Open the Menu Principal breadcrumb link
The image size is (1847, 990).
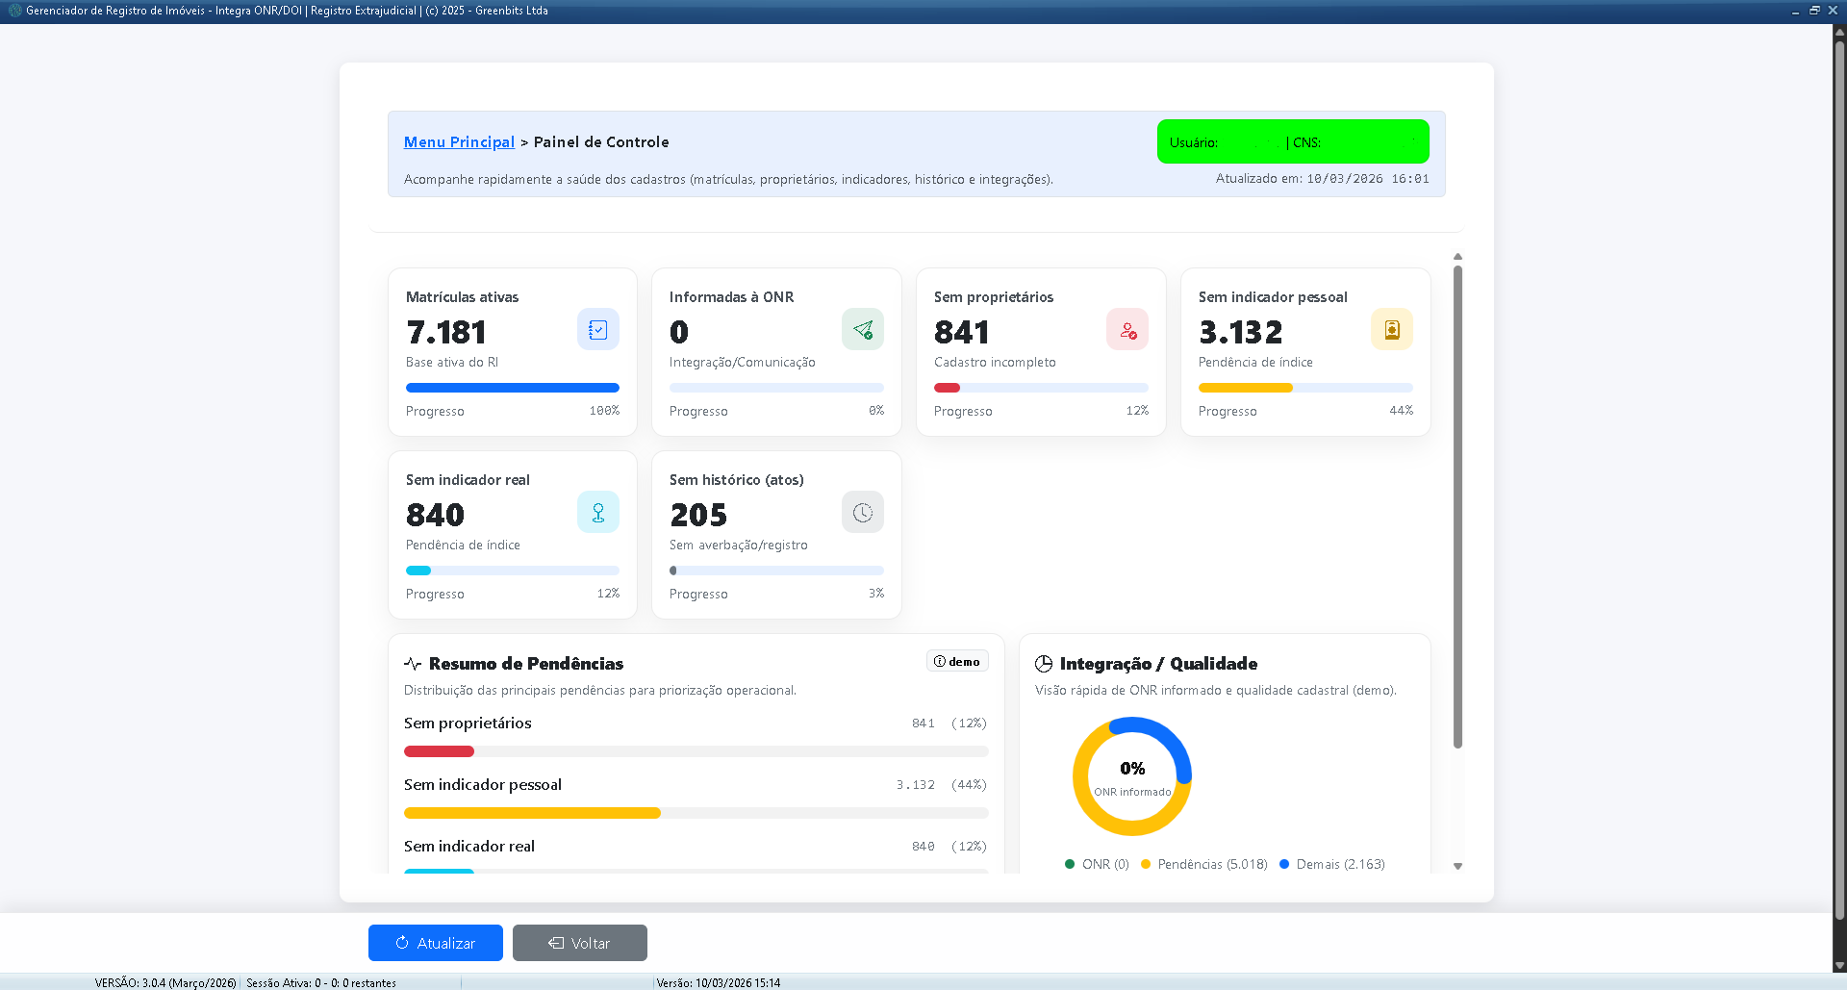click(x=459, y=142)
